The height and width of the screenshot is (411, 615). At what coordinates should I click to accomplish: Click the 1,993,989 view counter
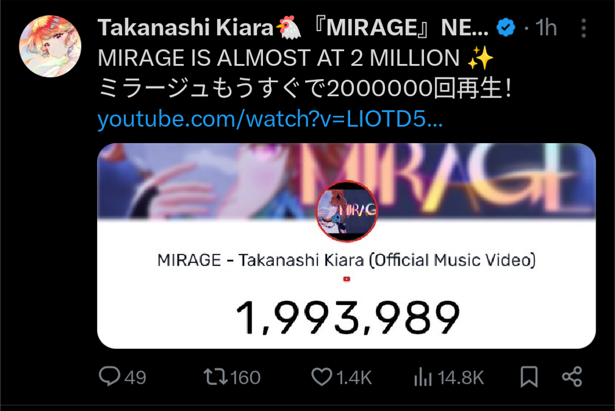[x=347, y=317]
